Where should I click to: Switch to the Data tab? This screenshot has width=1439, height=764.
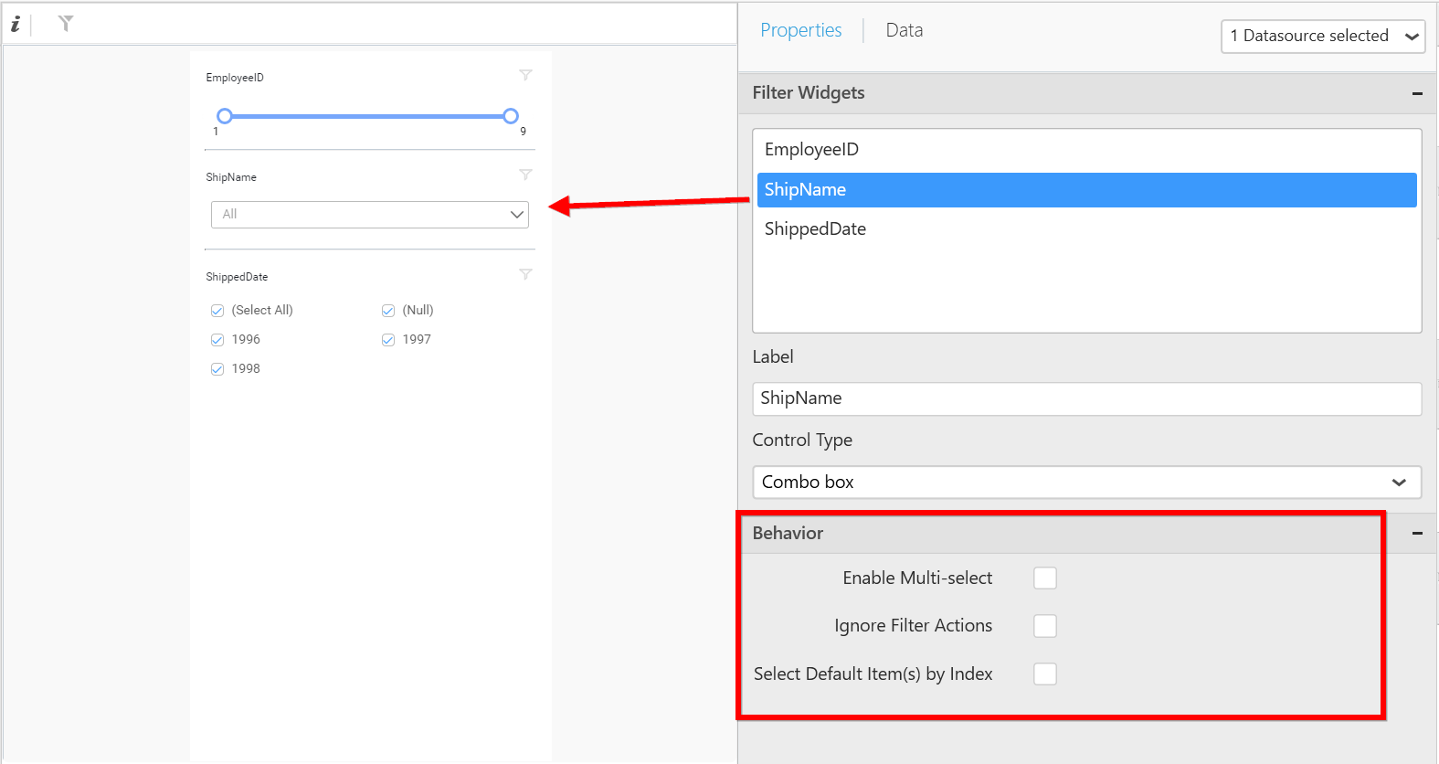904,30
